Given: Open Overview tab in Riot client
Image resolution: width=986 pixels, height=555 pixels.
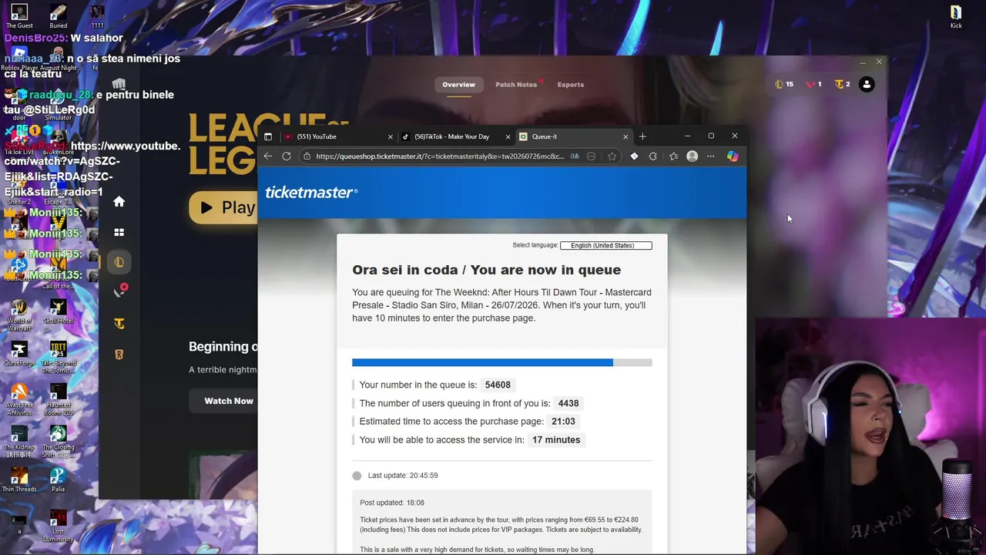Looking at the screenshot, I should click(x=458, y=85).
